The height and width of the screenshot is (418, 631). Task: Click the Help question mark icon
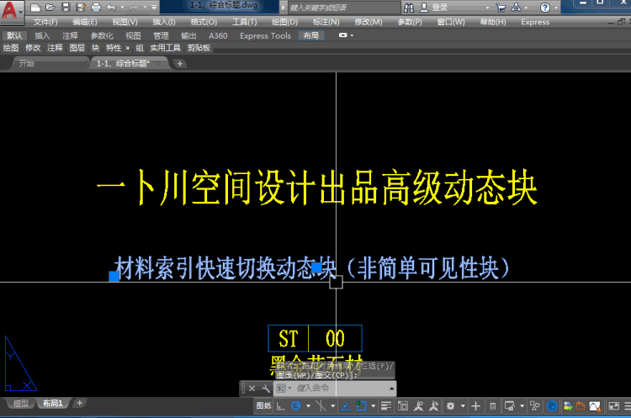(545, 8)
